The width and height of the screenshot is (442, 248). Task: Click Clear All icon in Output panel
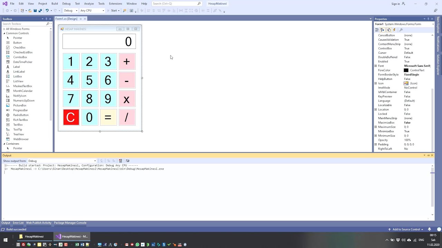coord(121,161)
